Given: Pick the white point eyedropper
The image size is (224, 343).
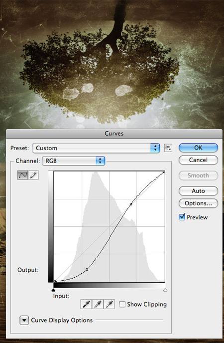Looking at the screenshot, I should (109, 304).
